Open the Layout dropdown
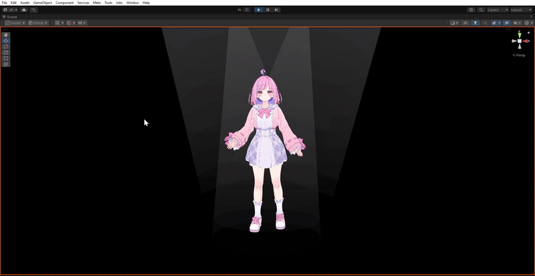This screenshot has width=535, height=276. 522,10
